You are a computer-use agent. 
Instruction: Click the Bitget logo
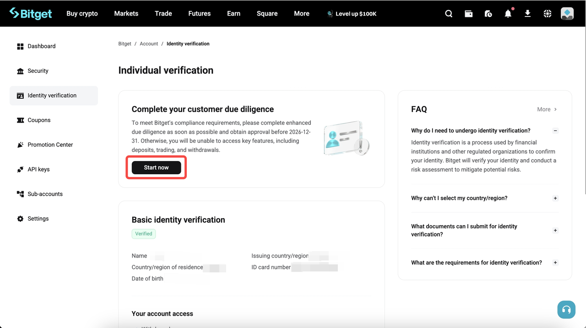[x=30, y=13]
